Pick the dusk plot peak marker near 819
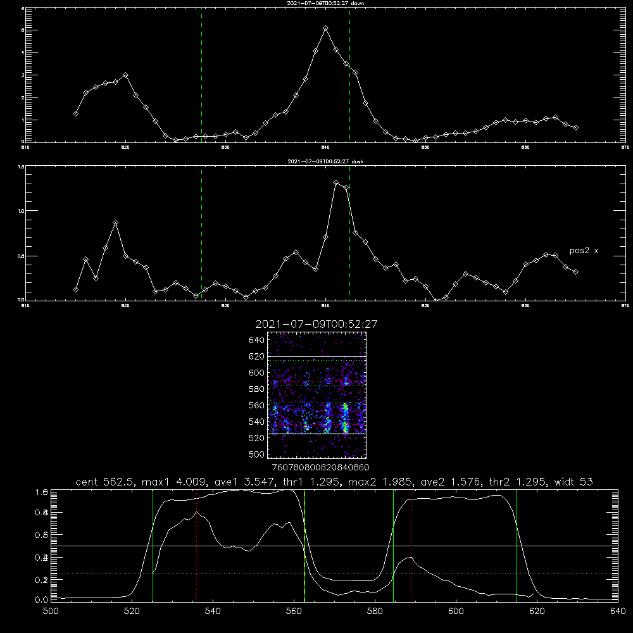 [115, 222]
